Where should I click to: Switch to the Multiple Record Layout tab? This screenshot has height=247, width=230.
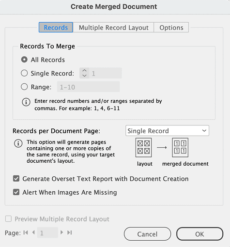tap(113, 28)
